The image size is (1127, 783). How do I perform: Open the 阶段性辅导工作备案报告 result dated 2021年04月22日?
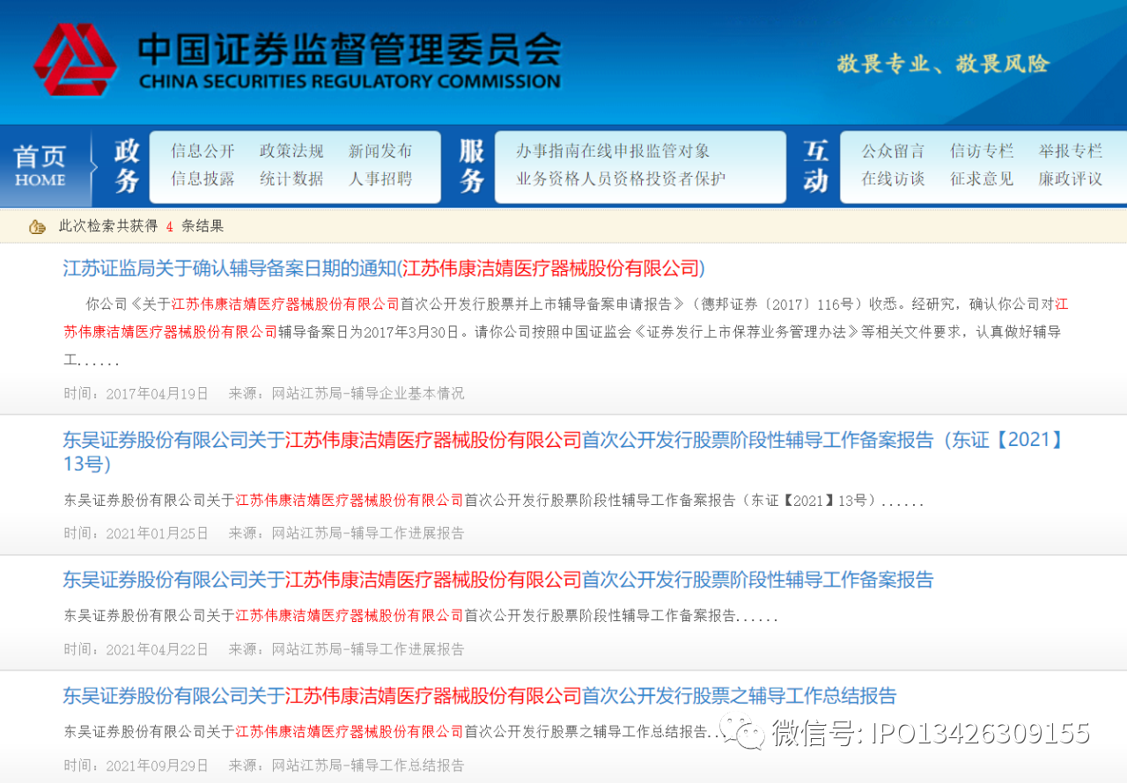[498, 580]
